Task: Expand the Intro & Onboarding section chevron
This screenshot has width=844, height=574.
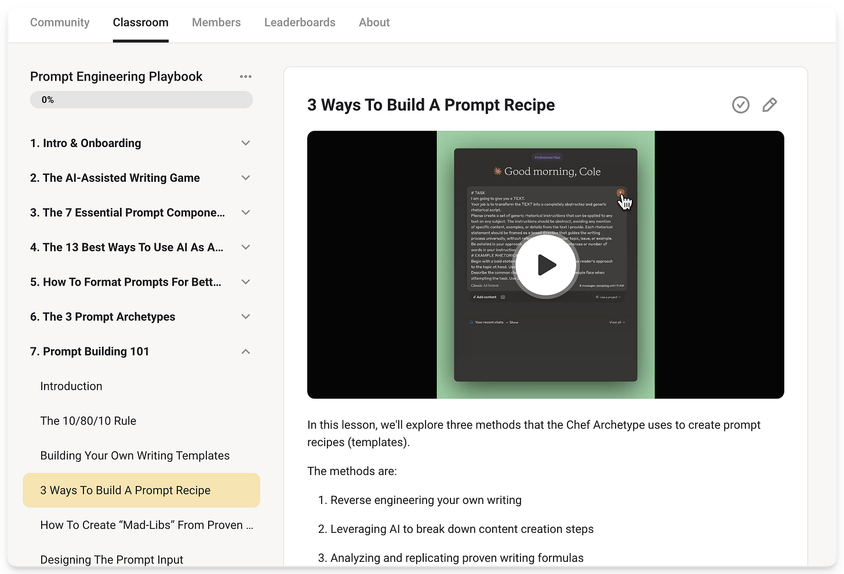Action: 246,143
